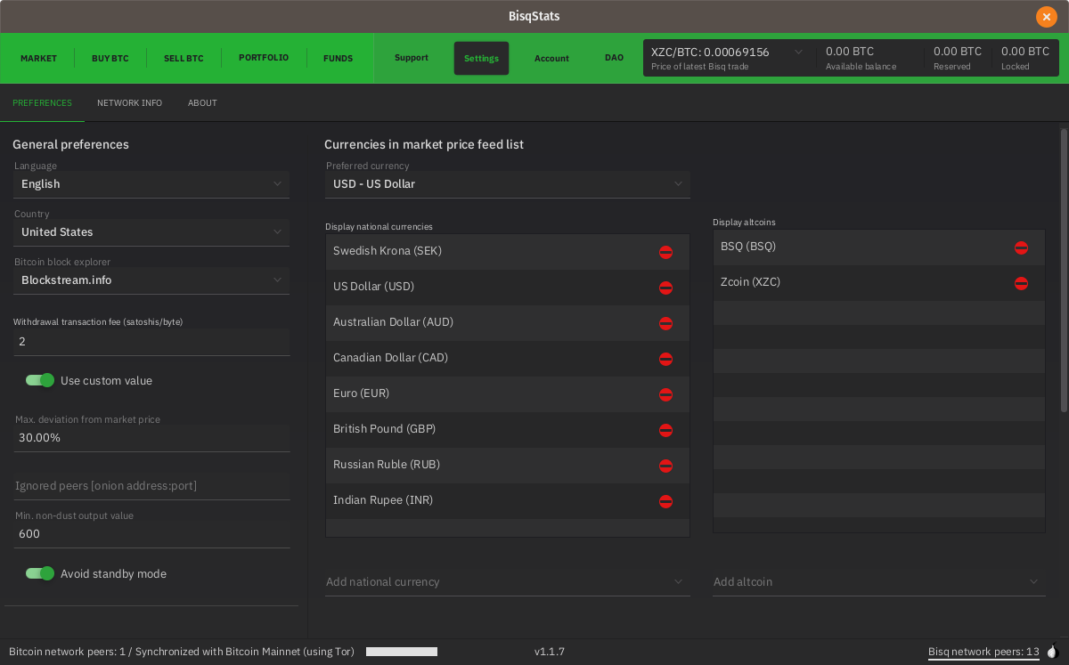Select British Pound (GBP) row text
This screenshot has width=1069, height=665.
pos(384,429)
